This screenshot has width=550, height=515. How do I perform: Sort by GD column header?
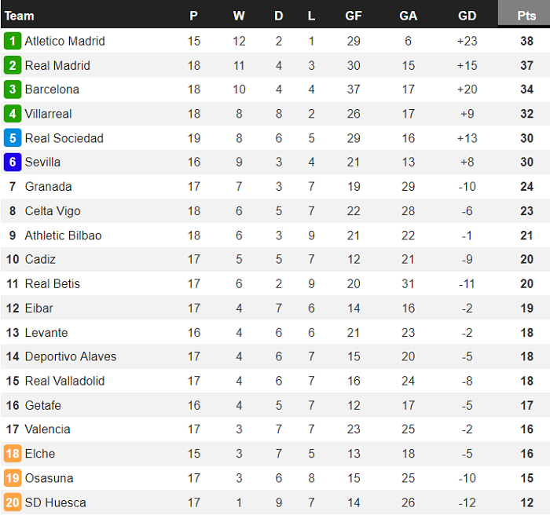point(467,16)
